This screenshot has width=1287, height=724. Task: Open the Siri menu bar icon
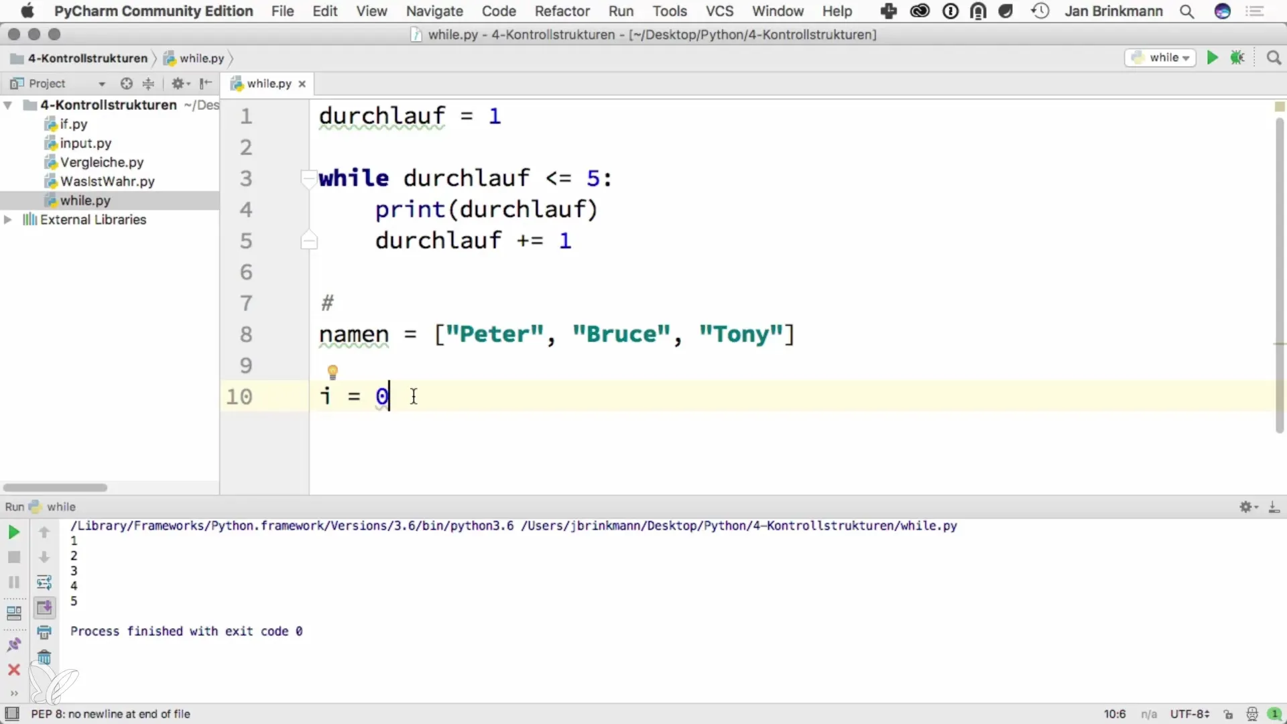(x=1223, y=11)
